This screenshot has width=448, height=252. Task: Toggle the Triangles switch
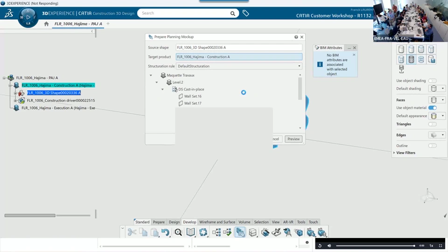pos(432,124)
